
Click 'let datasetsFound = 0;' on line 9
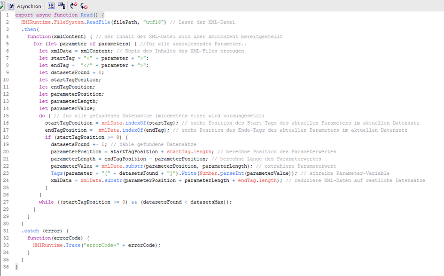[x=71, y=73]
